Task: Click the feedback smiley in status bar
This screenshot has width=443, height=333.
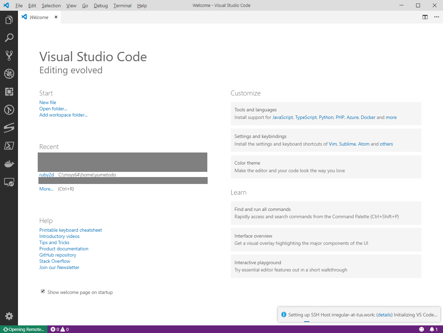Action: pos(422,329)
